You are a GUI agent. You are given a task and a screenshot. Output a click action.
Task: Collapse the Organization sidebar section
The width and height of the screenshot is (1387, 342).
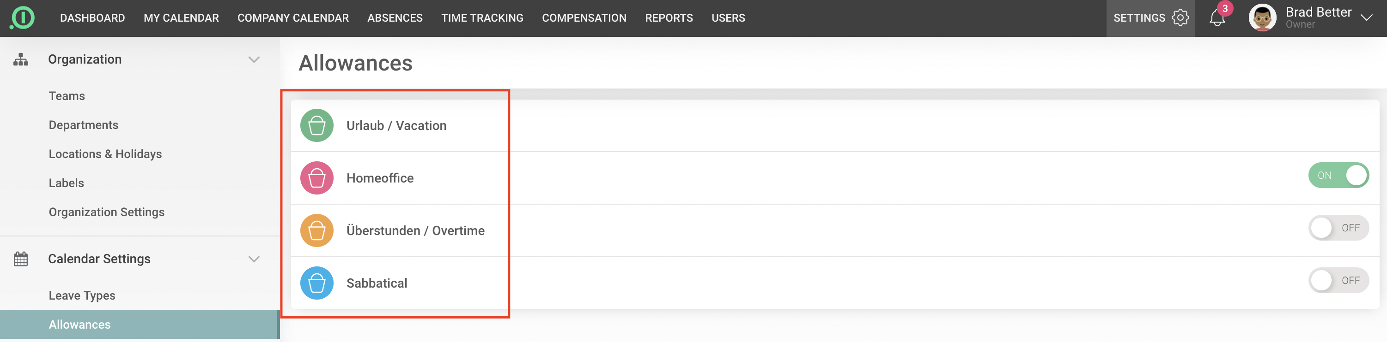point(254,59)
